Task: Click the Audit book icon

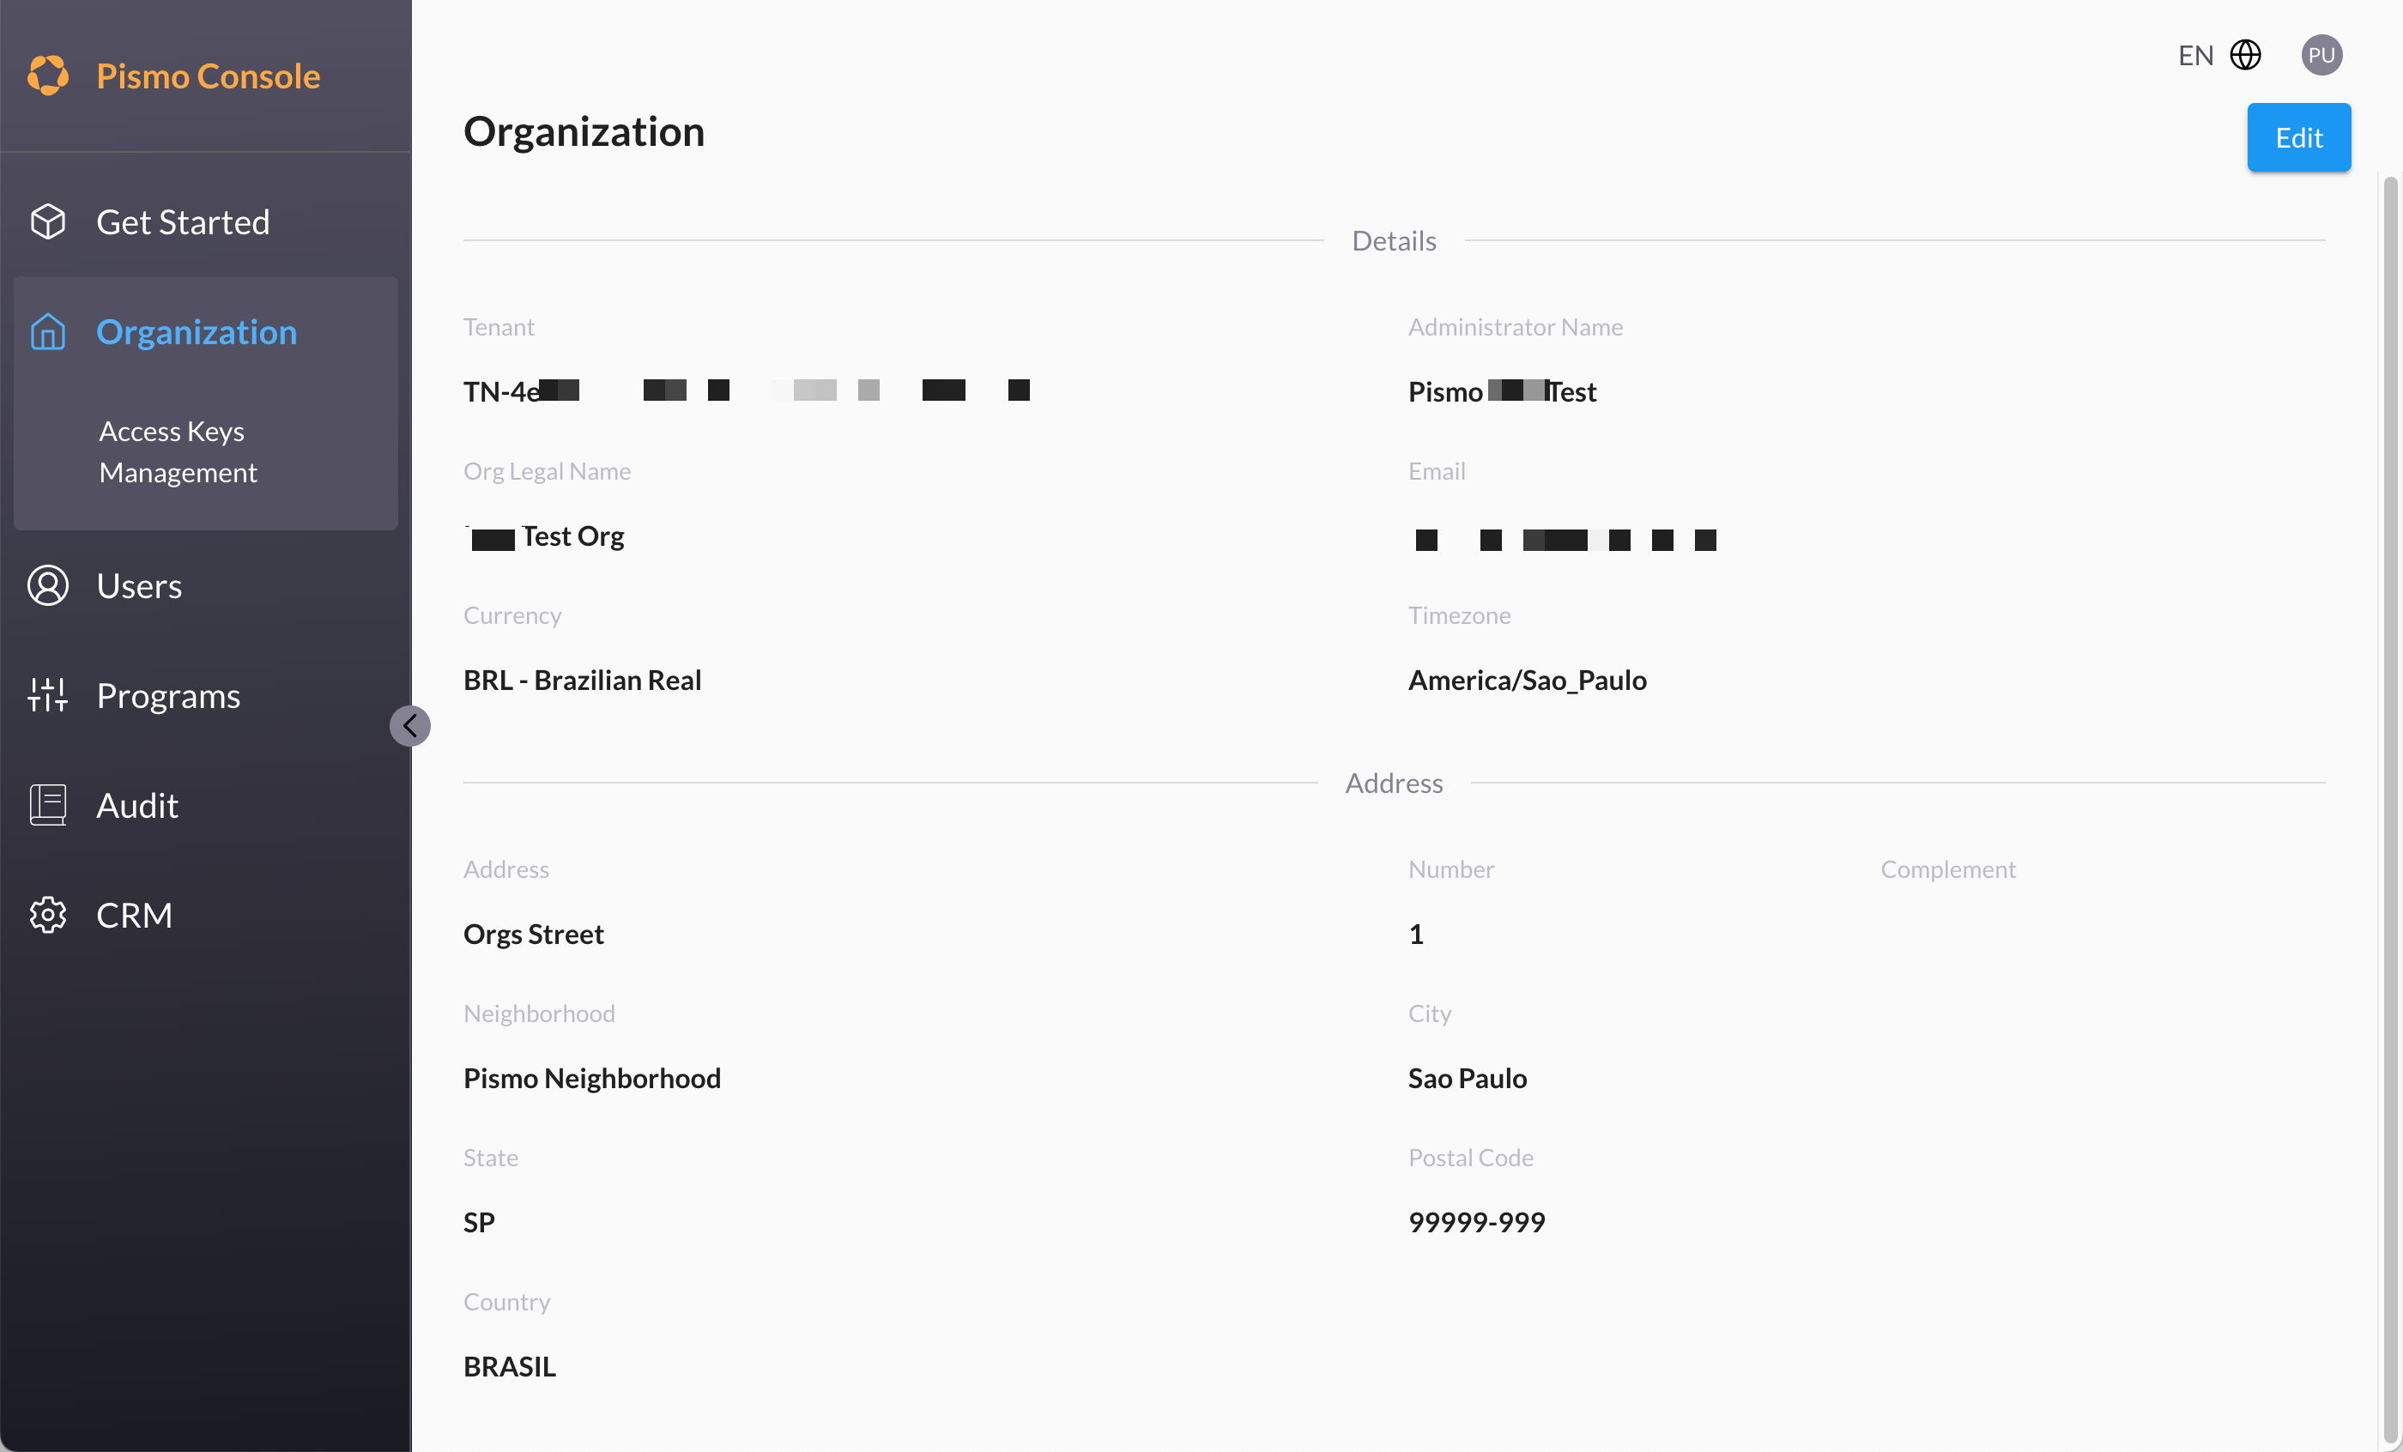Action: coord(48,806)
